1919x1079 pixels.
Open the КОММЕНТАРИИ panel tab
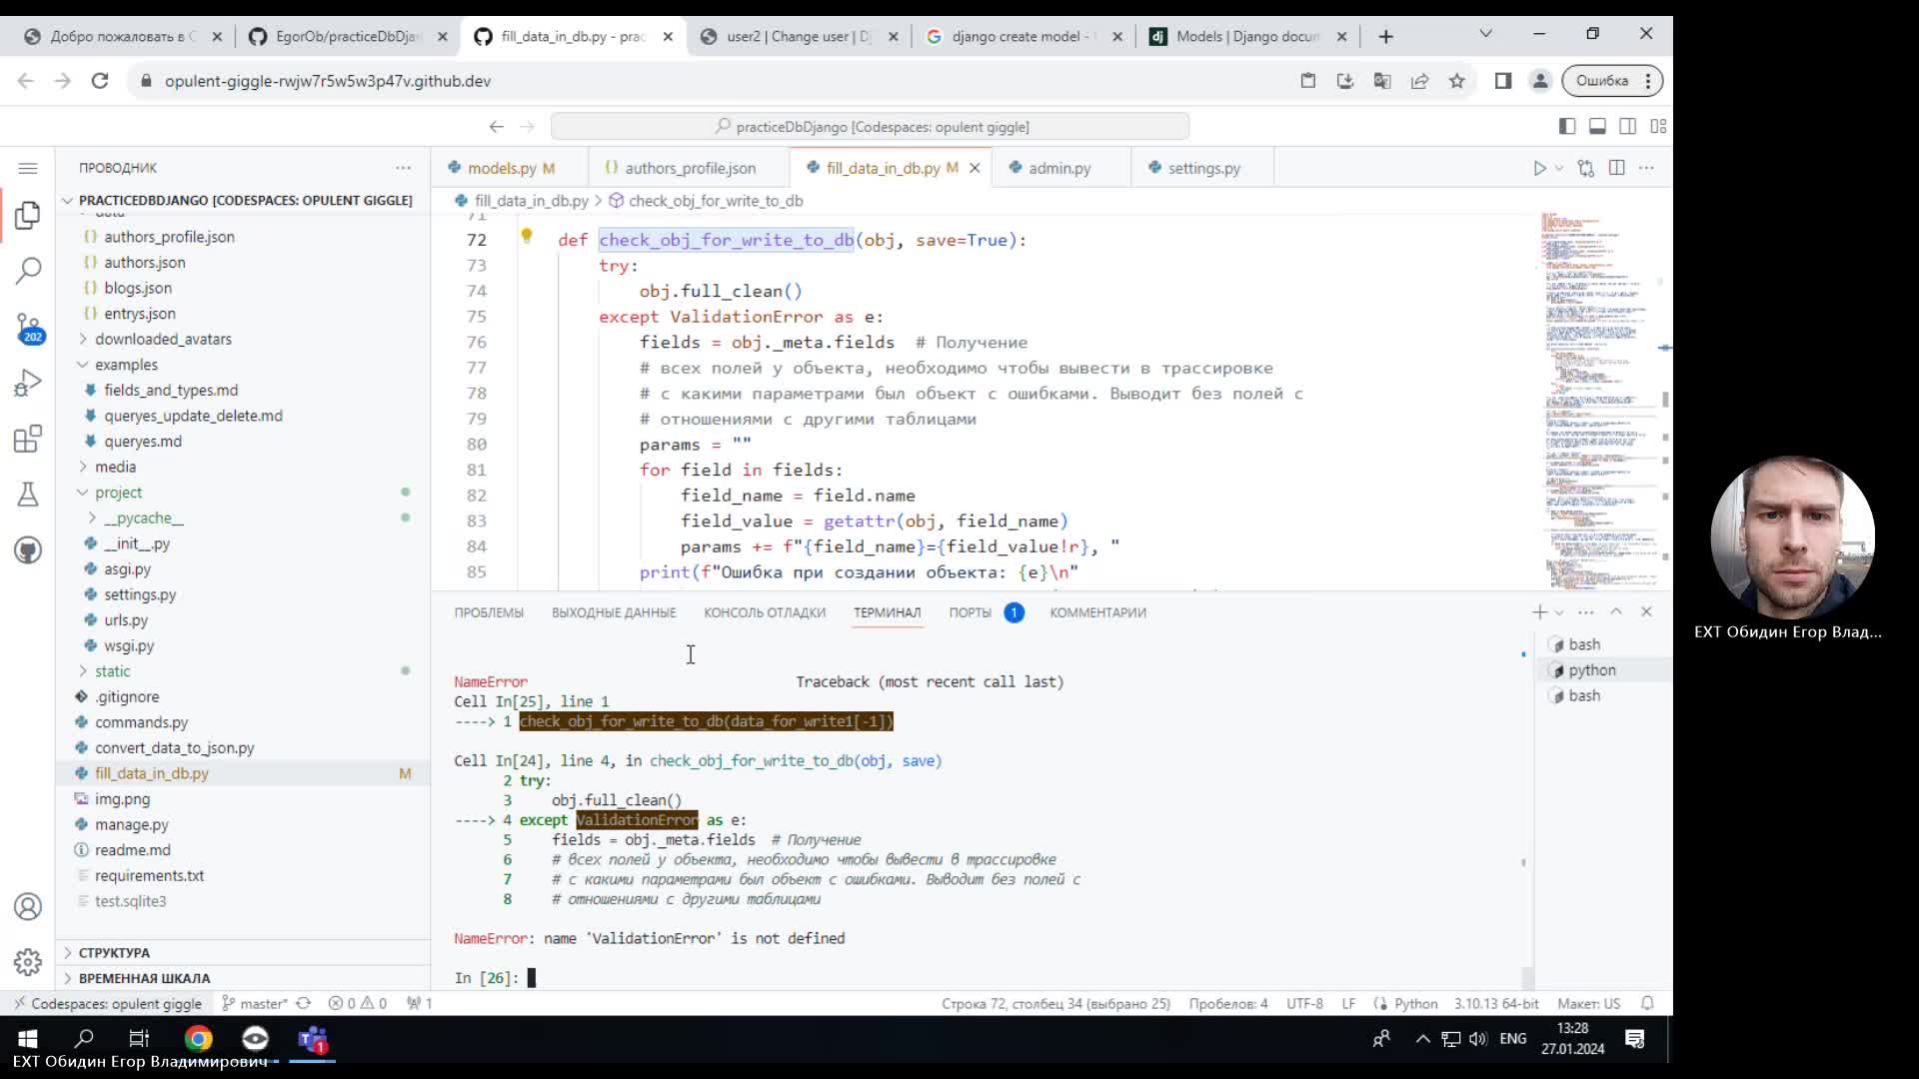(1097, 612)
